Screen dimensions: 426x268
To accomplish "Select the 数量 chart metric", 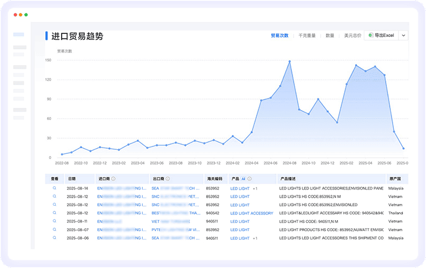I will coord(330,36).
